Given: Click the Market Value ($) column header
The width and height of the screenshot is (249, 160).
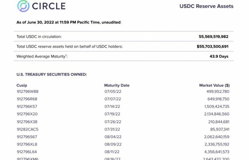Looking at the screenshot, I should coord(214,85).
